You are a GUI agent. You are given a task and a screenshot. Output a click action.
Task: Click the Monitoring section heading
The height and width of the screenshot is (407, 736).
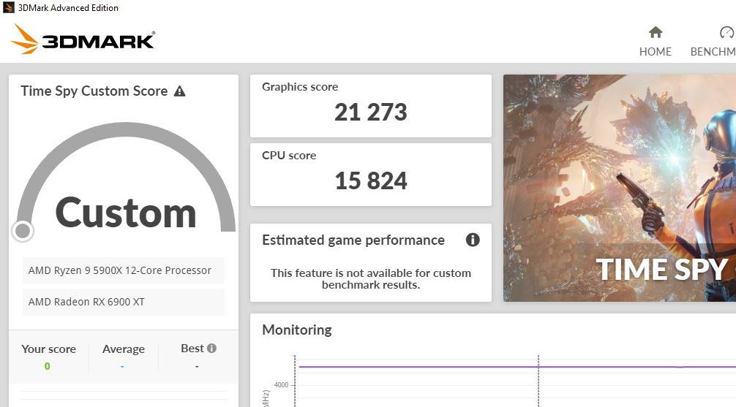pos(297,330)
